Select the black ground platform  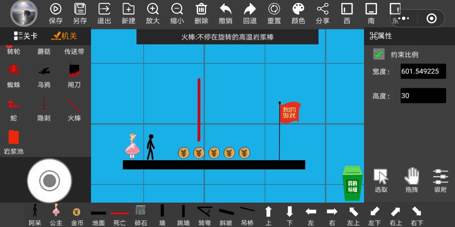(x=214, y=165)
